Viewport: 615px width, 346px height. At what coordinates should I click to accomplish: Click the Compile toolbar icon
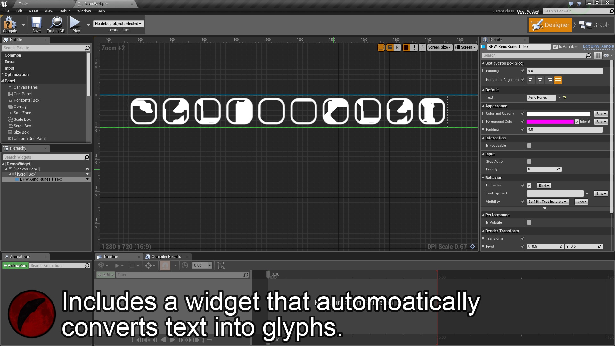(x=10, y=24)
